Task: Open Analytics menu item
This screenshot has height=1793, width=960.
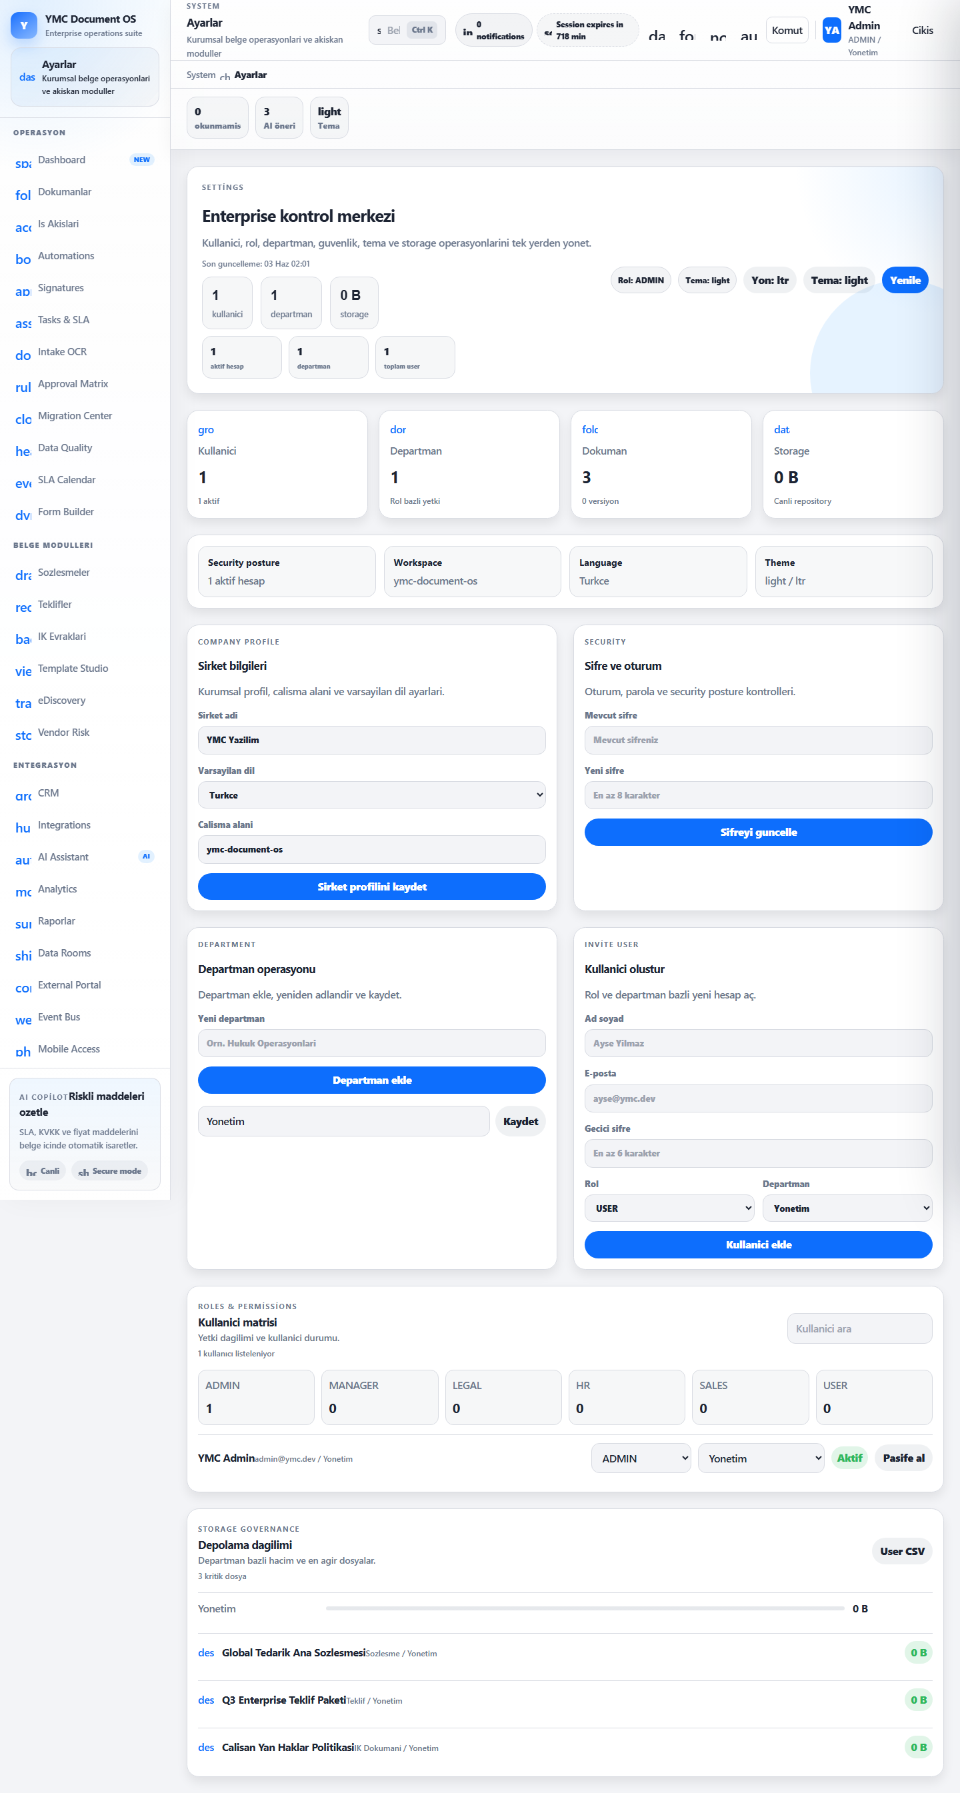Action: point(84,890)
